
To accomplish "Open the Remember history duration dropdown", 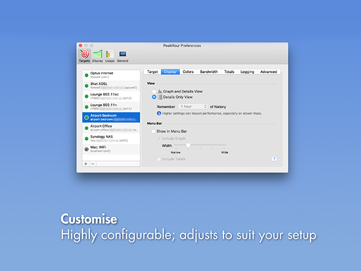I will (193, 107).
